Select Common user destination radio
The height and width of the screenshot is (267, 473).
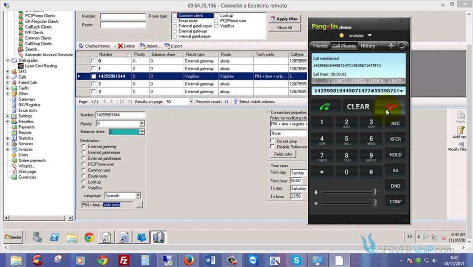[x=84, y=170]
